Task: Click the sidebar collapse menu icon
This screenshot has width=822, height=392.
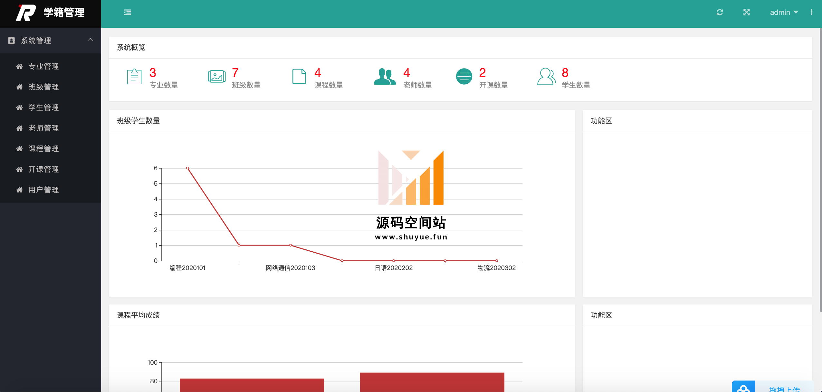Action: [128, 12]
